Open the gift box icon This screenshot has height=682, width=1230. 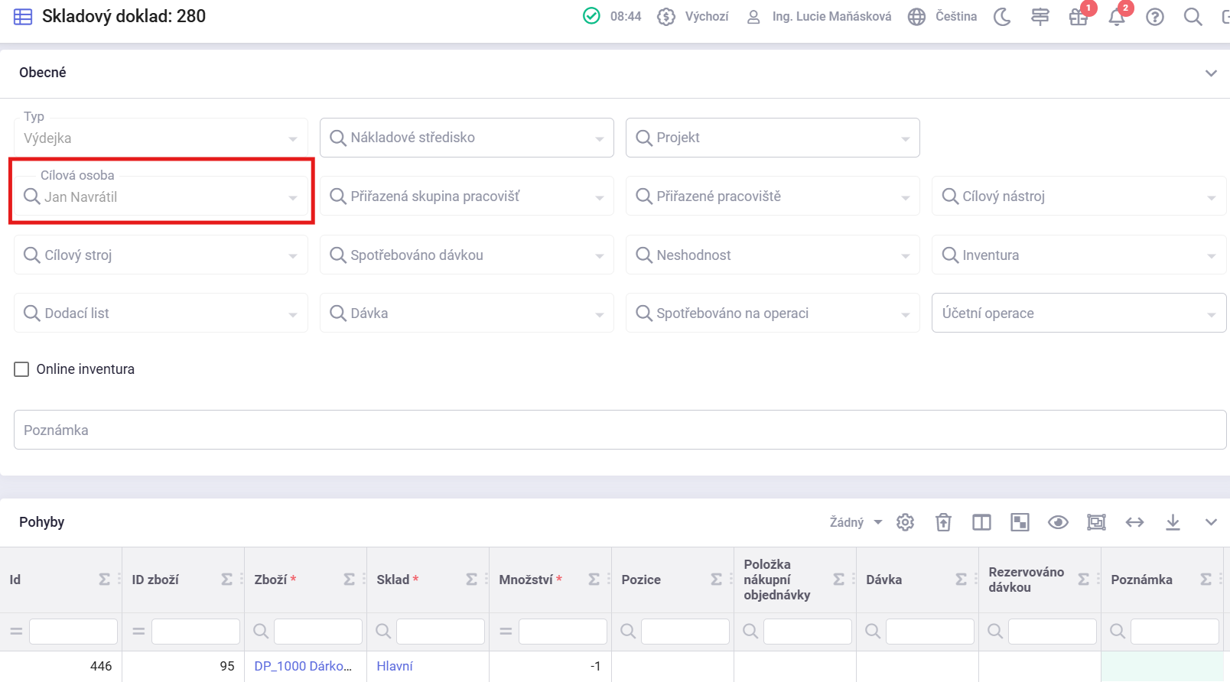point(1079,17)
